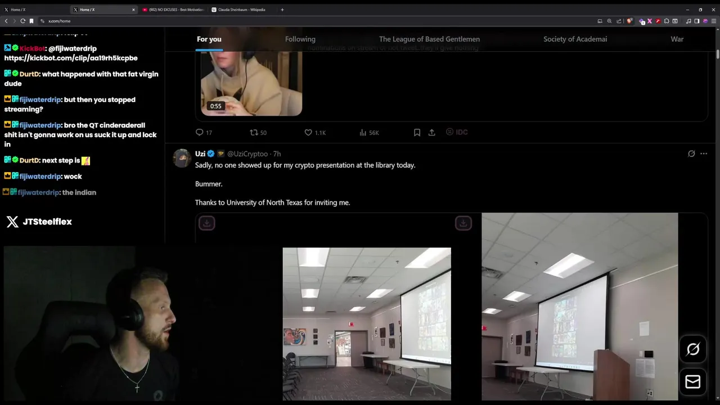The height and width of the screenshot is (405, 720).
Task: Play the 0:55 video thumbnail
Action: tap(251, 83)
